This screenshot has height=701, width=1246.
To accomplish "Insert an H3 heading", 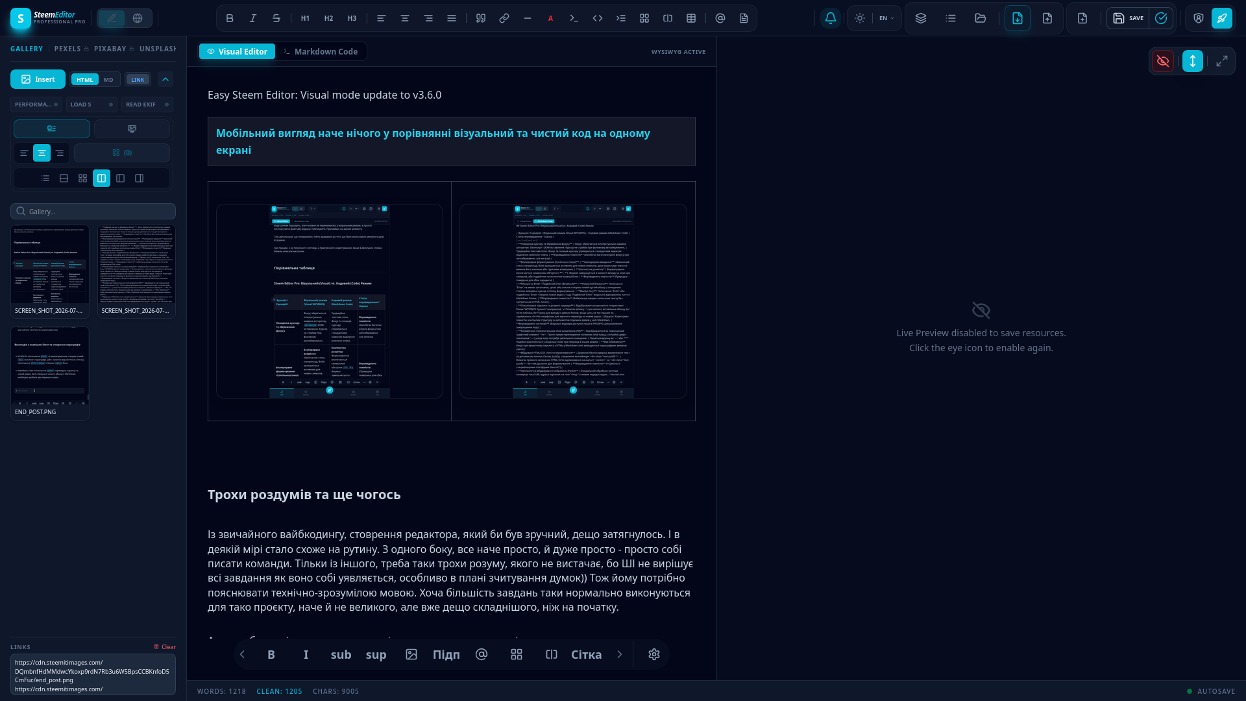I will [x=352, y=18].
